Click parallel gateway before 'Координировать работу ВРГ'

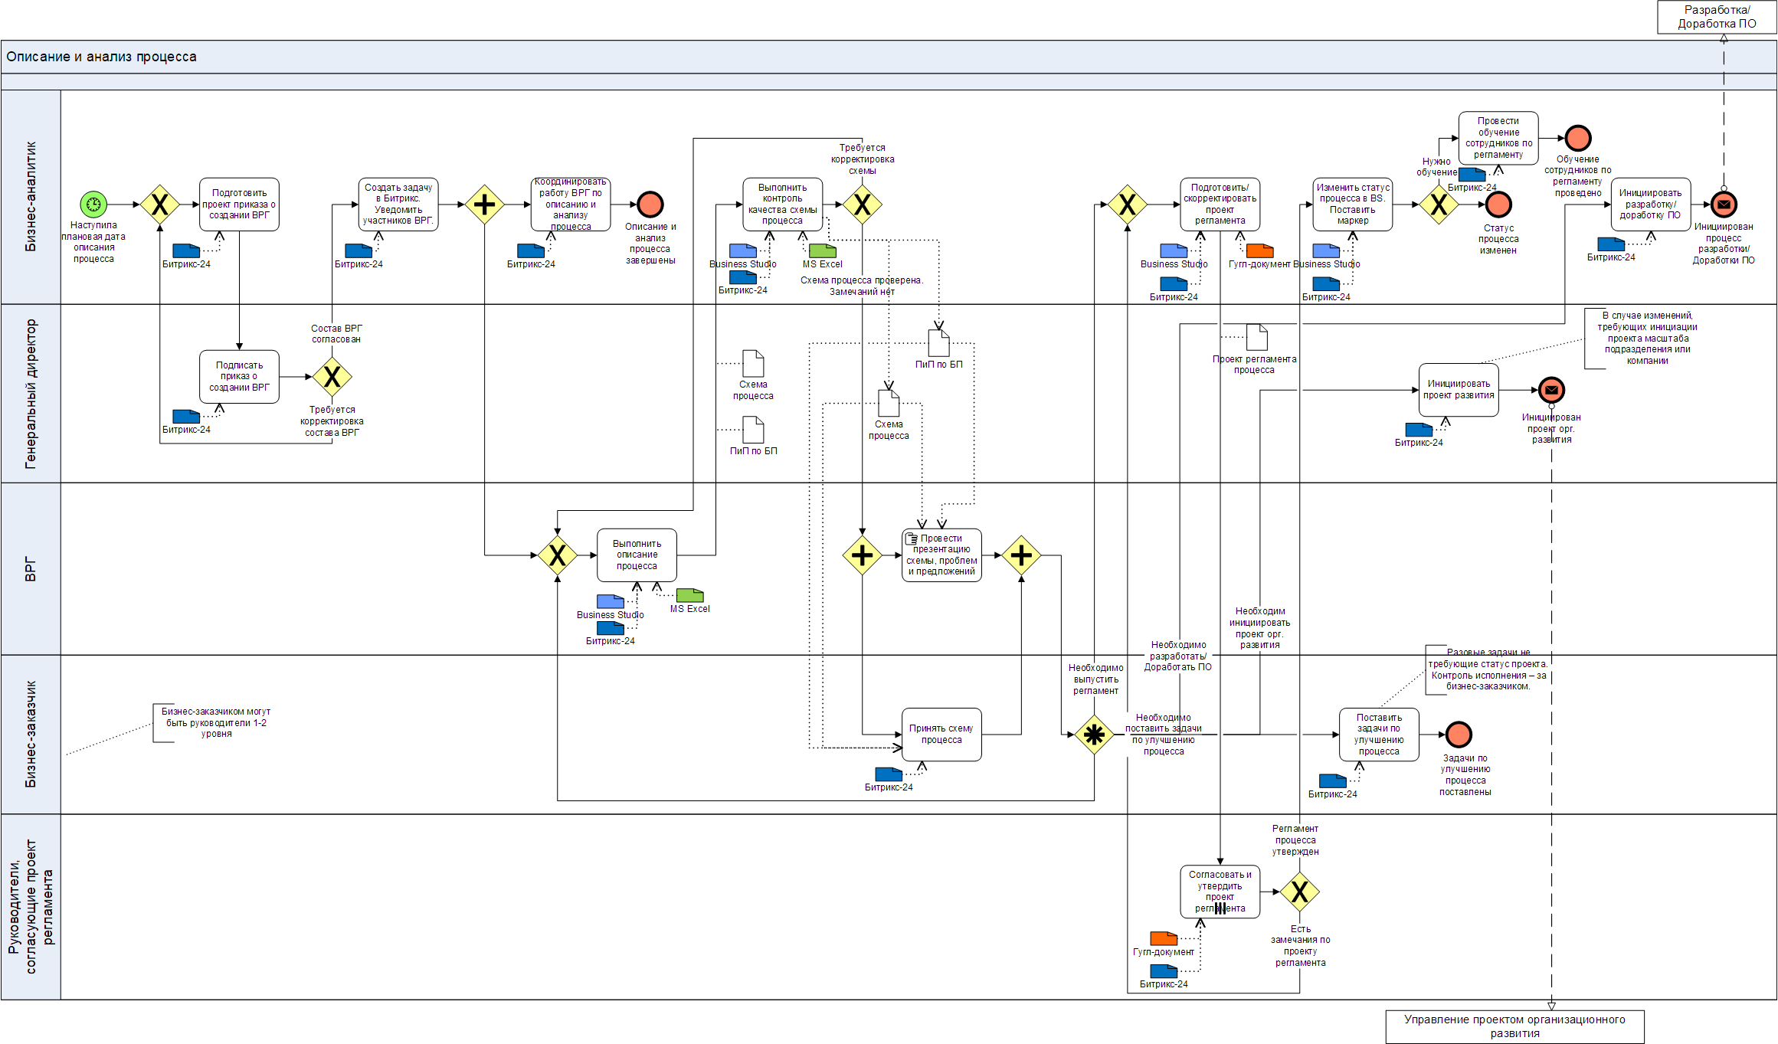(x=484, y=205)
